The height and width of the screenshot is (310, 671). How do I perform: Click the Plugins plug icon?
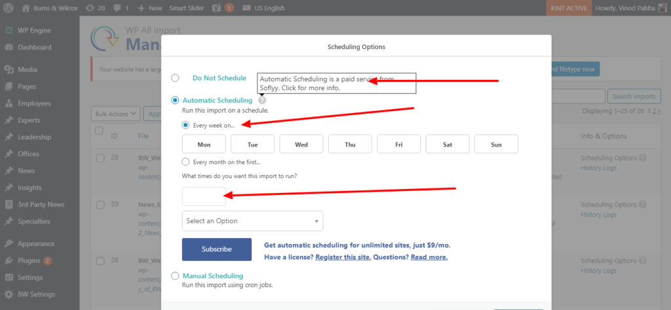pyautogui.click(x=9, y=260)
